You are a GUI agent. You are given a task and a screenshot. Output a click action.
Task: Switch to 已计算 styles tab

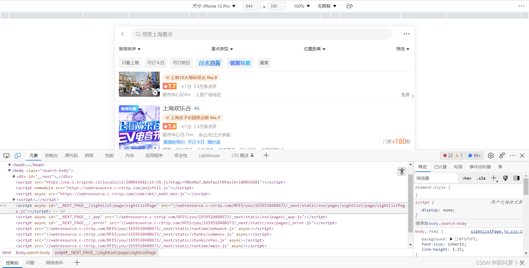440,167
